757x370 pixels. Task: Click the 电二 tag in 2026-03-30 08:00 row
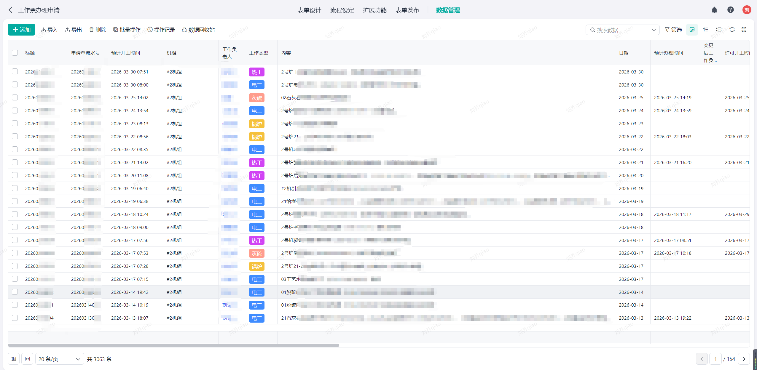point(256,85)
